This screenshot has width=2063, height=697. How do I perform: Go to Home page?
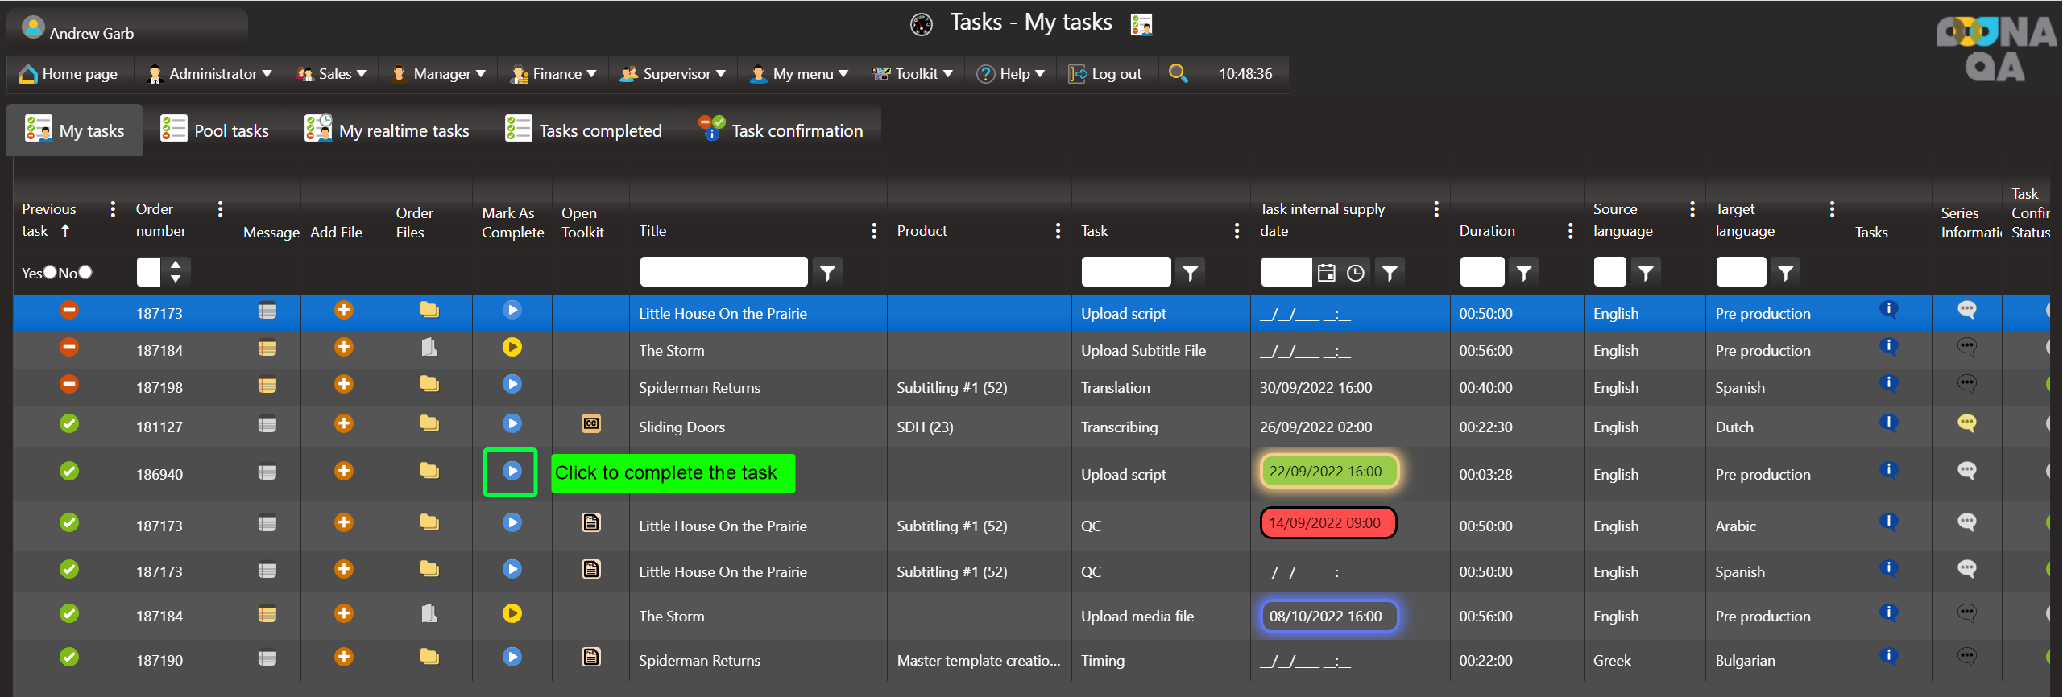coord(68,74)
